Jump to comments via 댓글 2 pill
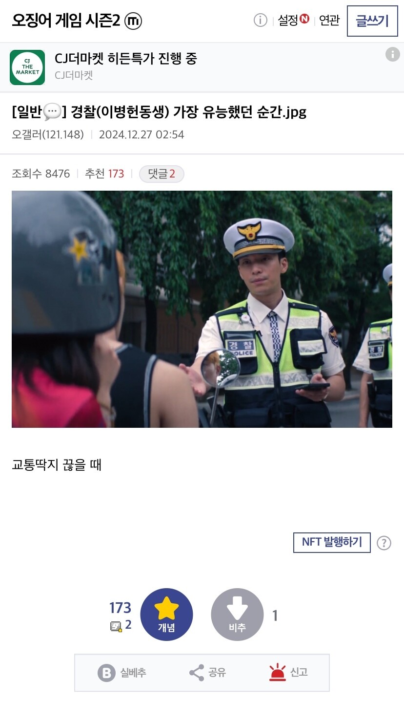Screen dimensions: 404x705 click(162, 174)
